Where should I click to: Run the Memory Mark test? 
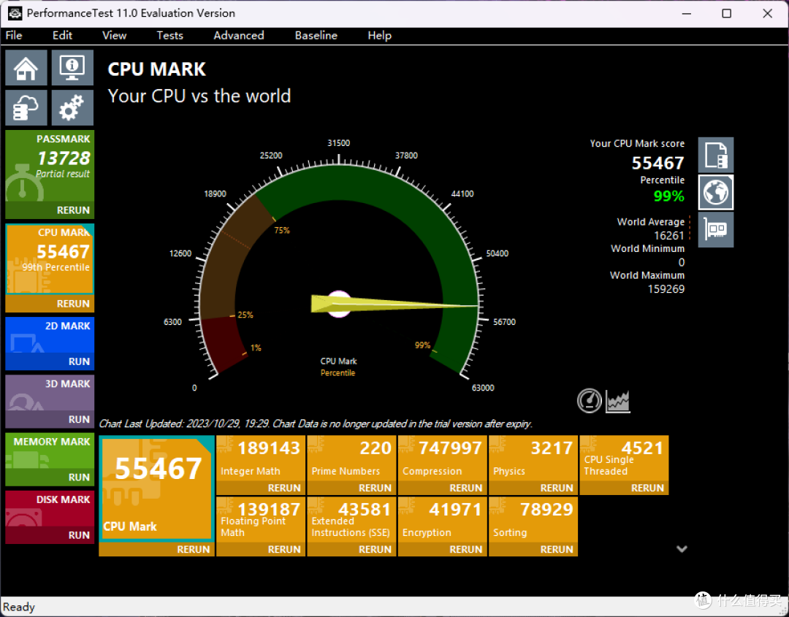click(50, 478)
